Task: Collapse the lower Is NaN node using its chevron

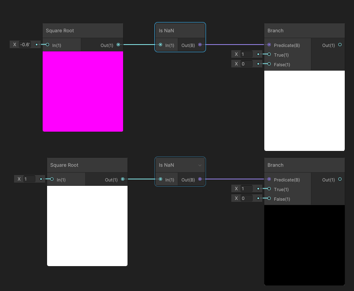Action: click(200, 165)
